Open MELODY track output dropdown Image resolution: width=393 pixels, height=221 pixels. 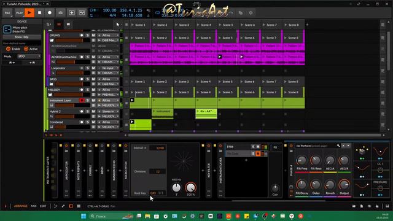(x=108, y=95)
